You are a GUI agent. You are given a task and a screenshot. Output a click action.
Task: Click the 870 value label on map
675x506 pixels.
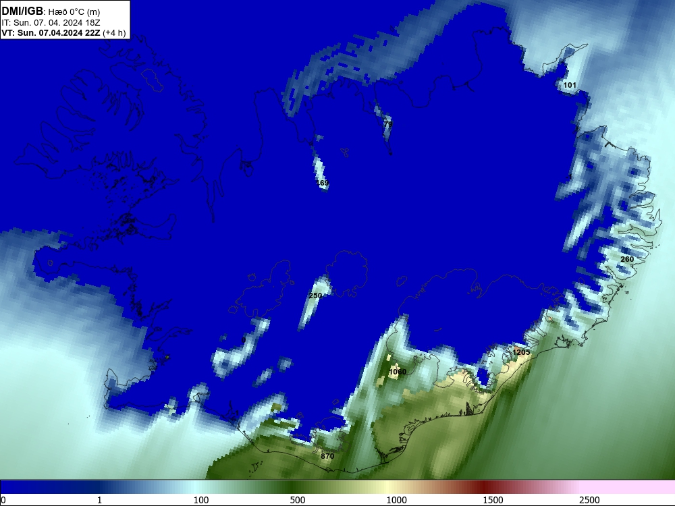point(327,456)
